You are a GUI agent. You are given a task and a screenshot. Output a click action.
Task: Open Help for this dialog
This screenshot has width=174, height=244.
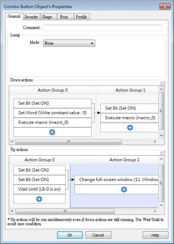(155, 235)
